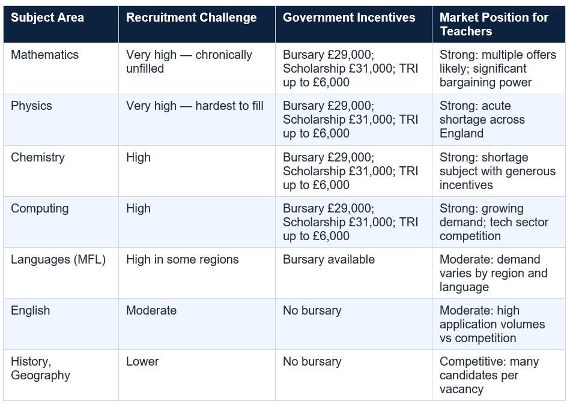Click the Chemistry subject cell

coord(61,171)
